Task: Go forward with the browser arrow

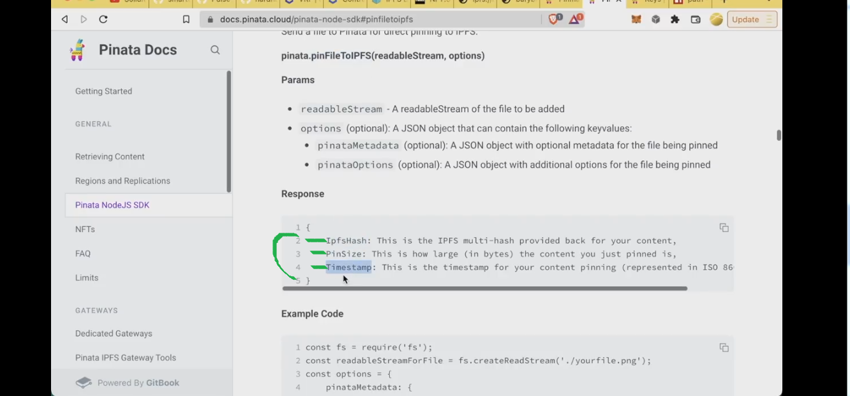Action: click(84, 20)
